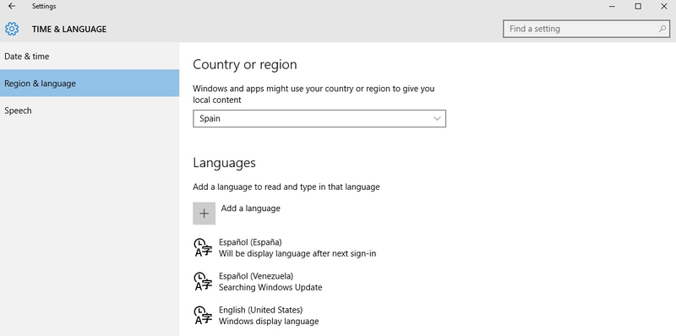Screen dimensions: 676x336
Task: Close the Settings window
Action: pyautogui.click(x=663, y=6)
